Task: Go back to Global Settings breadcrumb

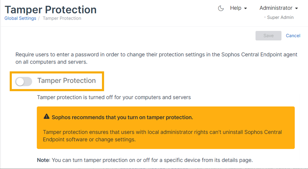Action: 20,18
